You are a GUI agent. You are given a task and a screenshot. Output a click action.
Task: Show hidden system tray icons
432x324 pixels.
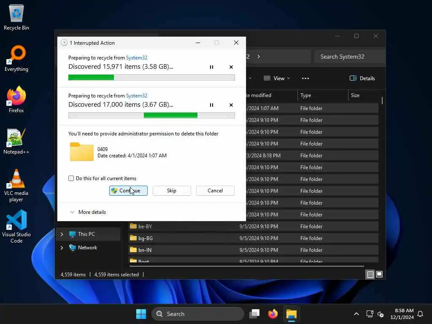[x=356, y=314]
